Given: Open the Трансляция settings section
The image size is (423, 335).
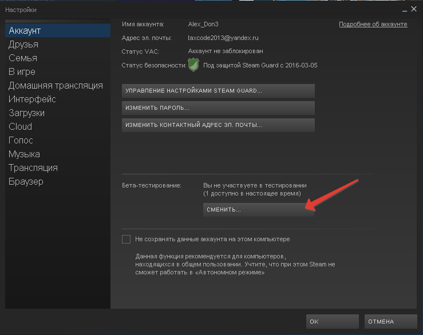Looking at the screenshot, I should [x=33, y=167].
